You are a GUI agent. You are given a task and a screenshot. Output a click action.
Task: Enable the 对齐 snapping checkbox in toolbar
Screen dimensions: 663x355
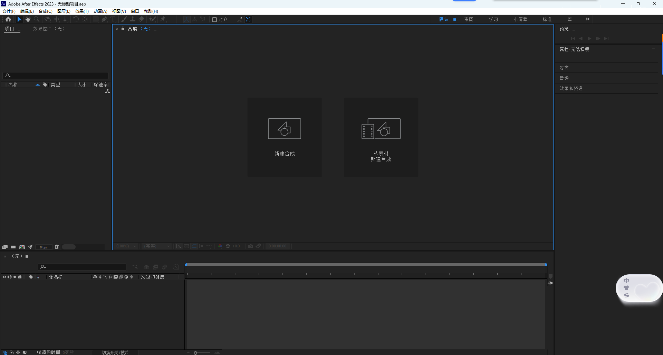click(214, 19)
